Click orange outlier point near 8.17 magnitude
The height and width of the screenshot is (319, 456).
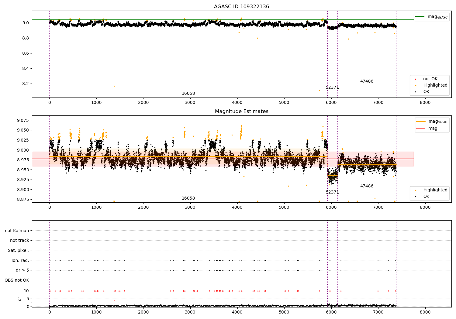coord(114,86)
